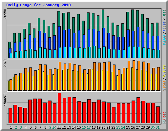The image size is (168, 131).
Task: Click day 29 on the x-axis
Action: click(x=148, y=127)
